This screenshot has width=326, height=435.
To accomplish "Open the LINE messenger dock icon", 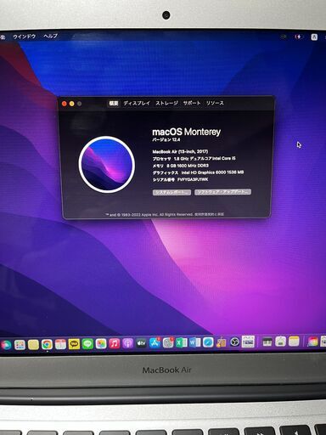I will click(x=87, y=344).
